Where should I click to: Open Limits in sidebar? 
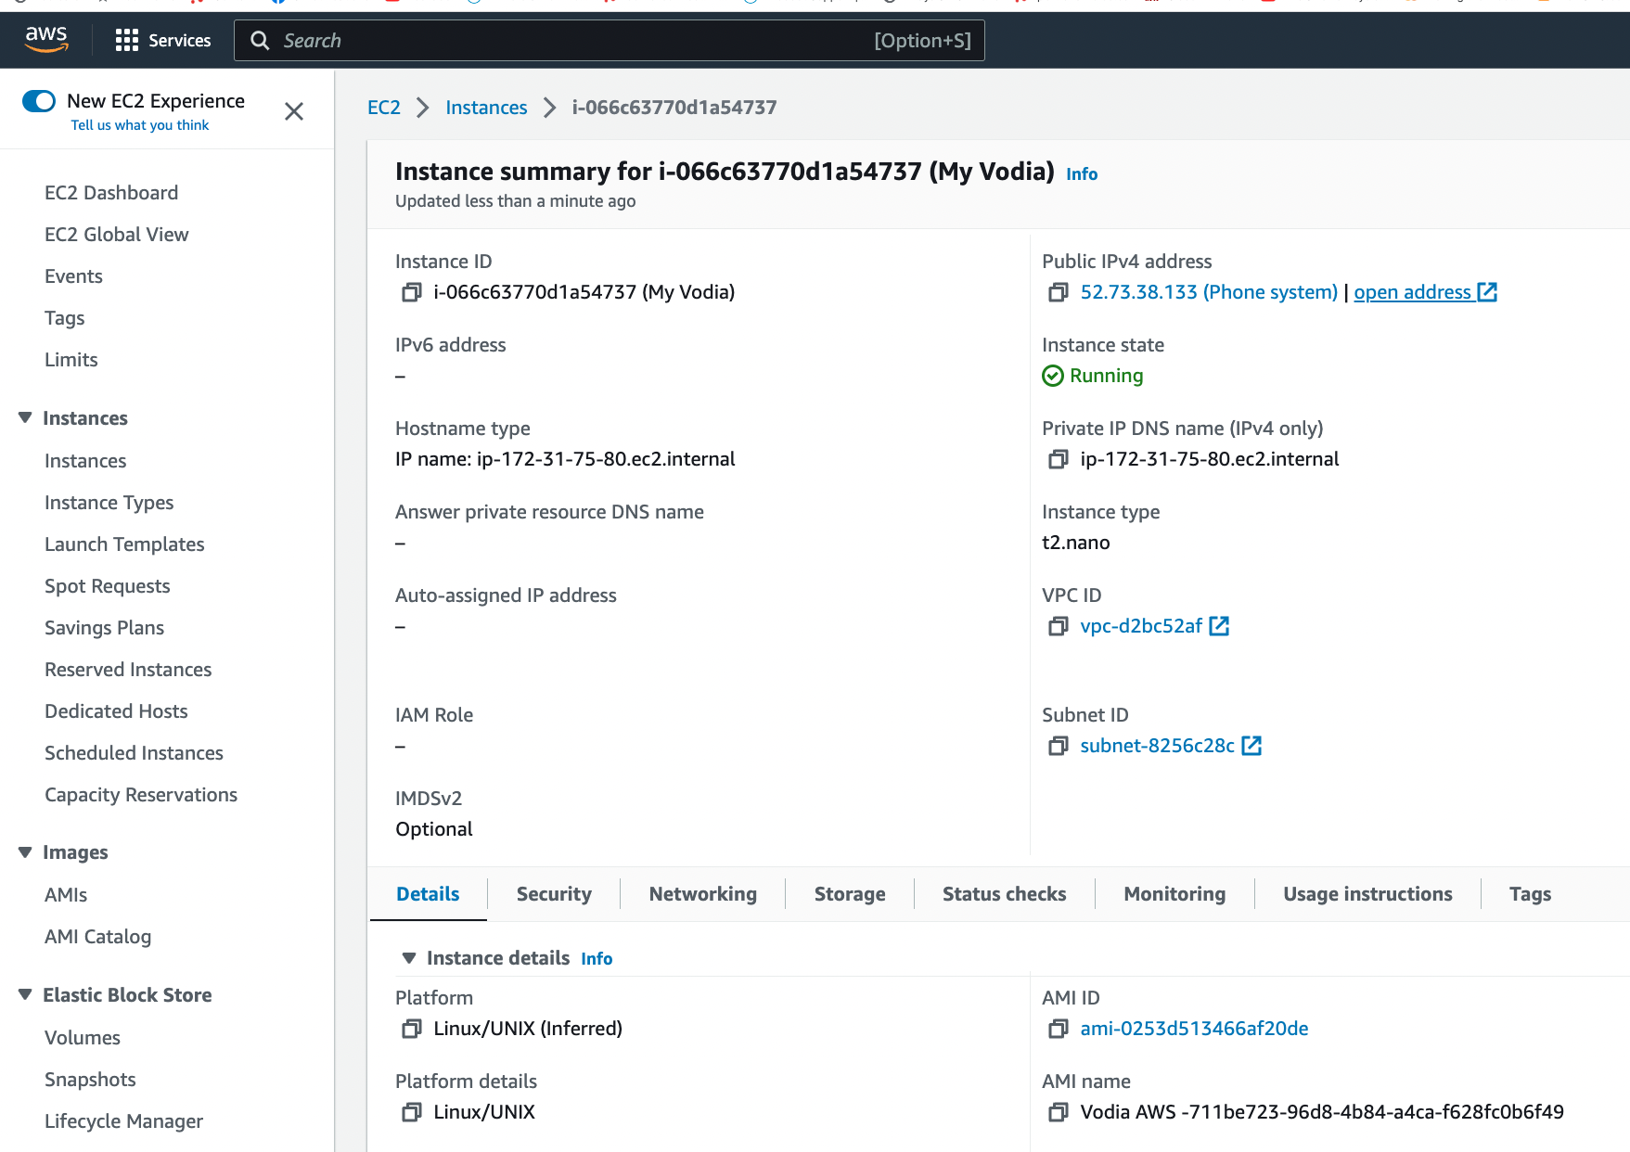click(71, 360)
